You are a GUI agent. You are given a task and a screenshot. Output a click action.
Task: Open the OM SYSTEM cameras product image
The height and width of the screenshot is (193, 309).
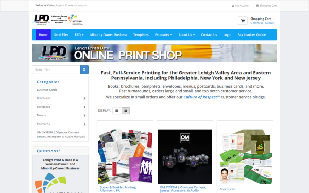coord(185,156)
